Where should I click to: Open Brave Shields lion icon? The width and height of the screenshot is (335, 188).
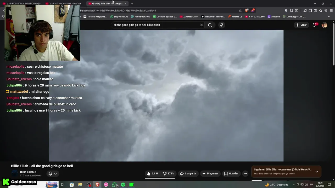[247, 11]
